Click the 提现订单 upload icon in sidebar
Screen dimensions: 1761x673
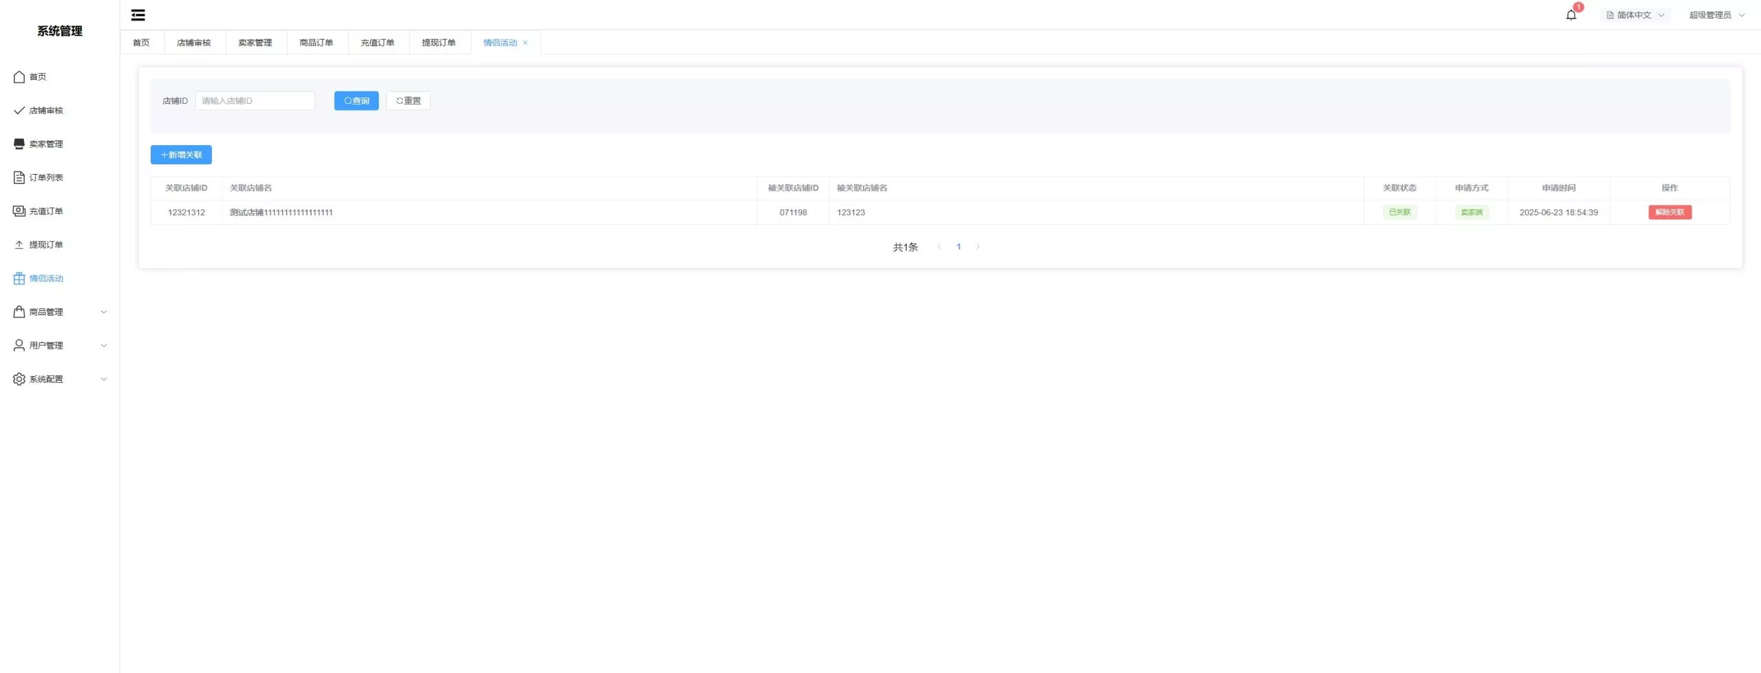(19, 245)
